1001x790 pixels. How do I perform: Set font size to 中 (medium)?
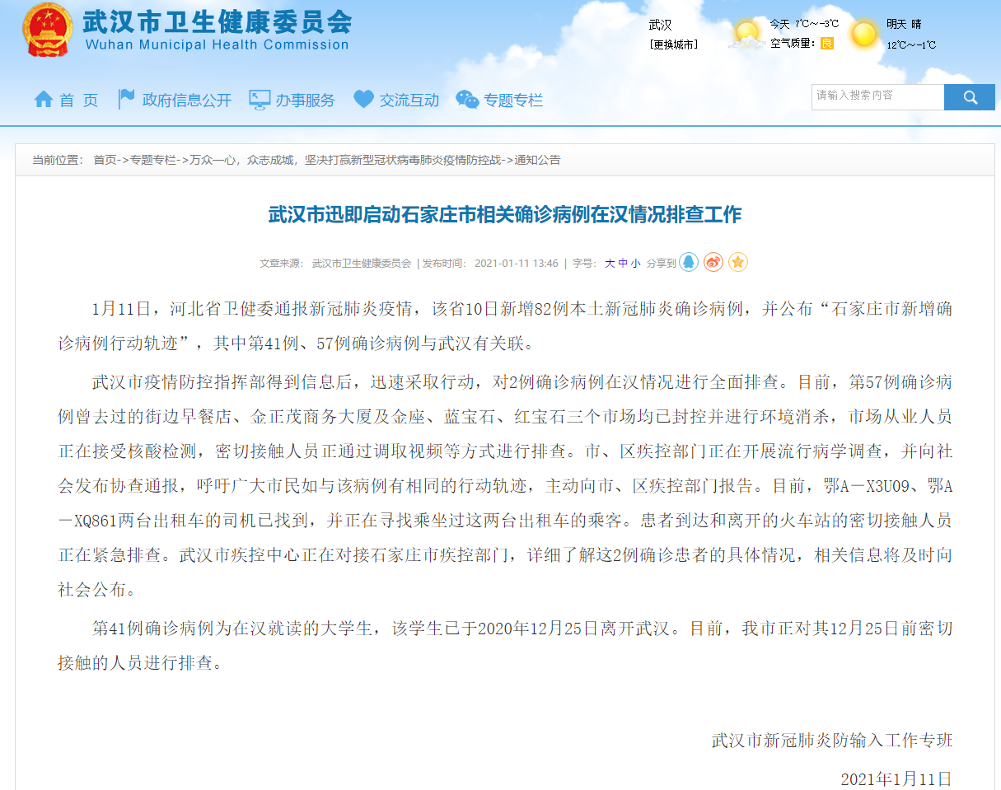click(x=623, y=264)
